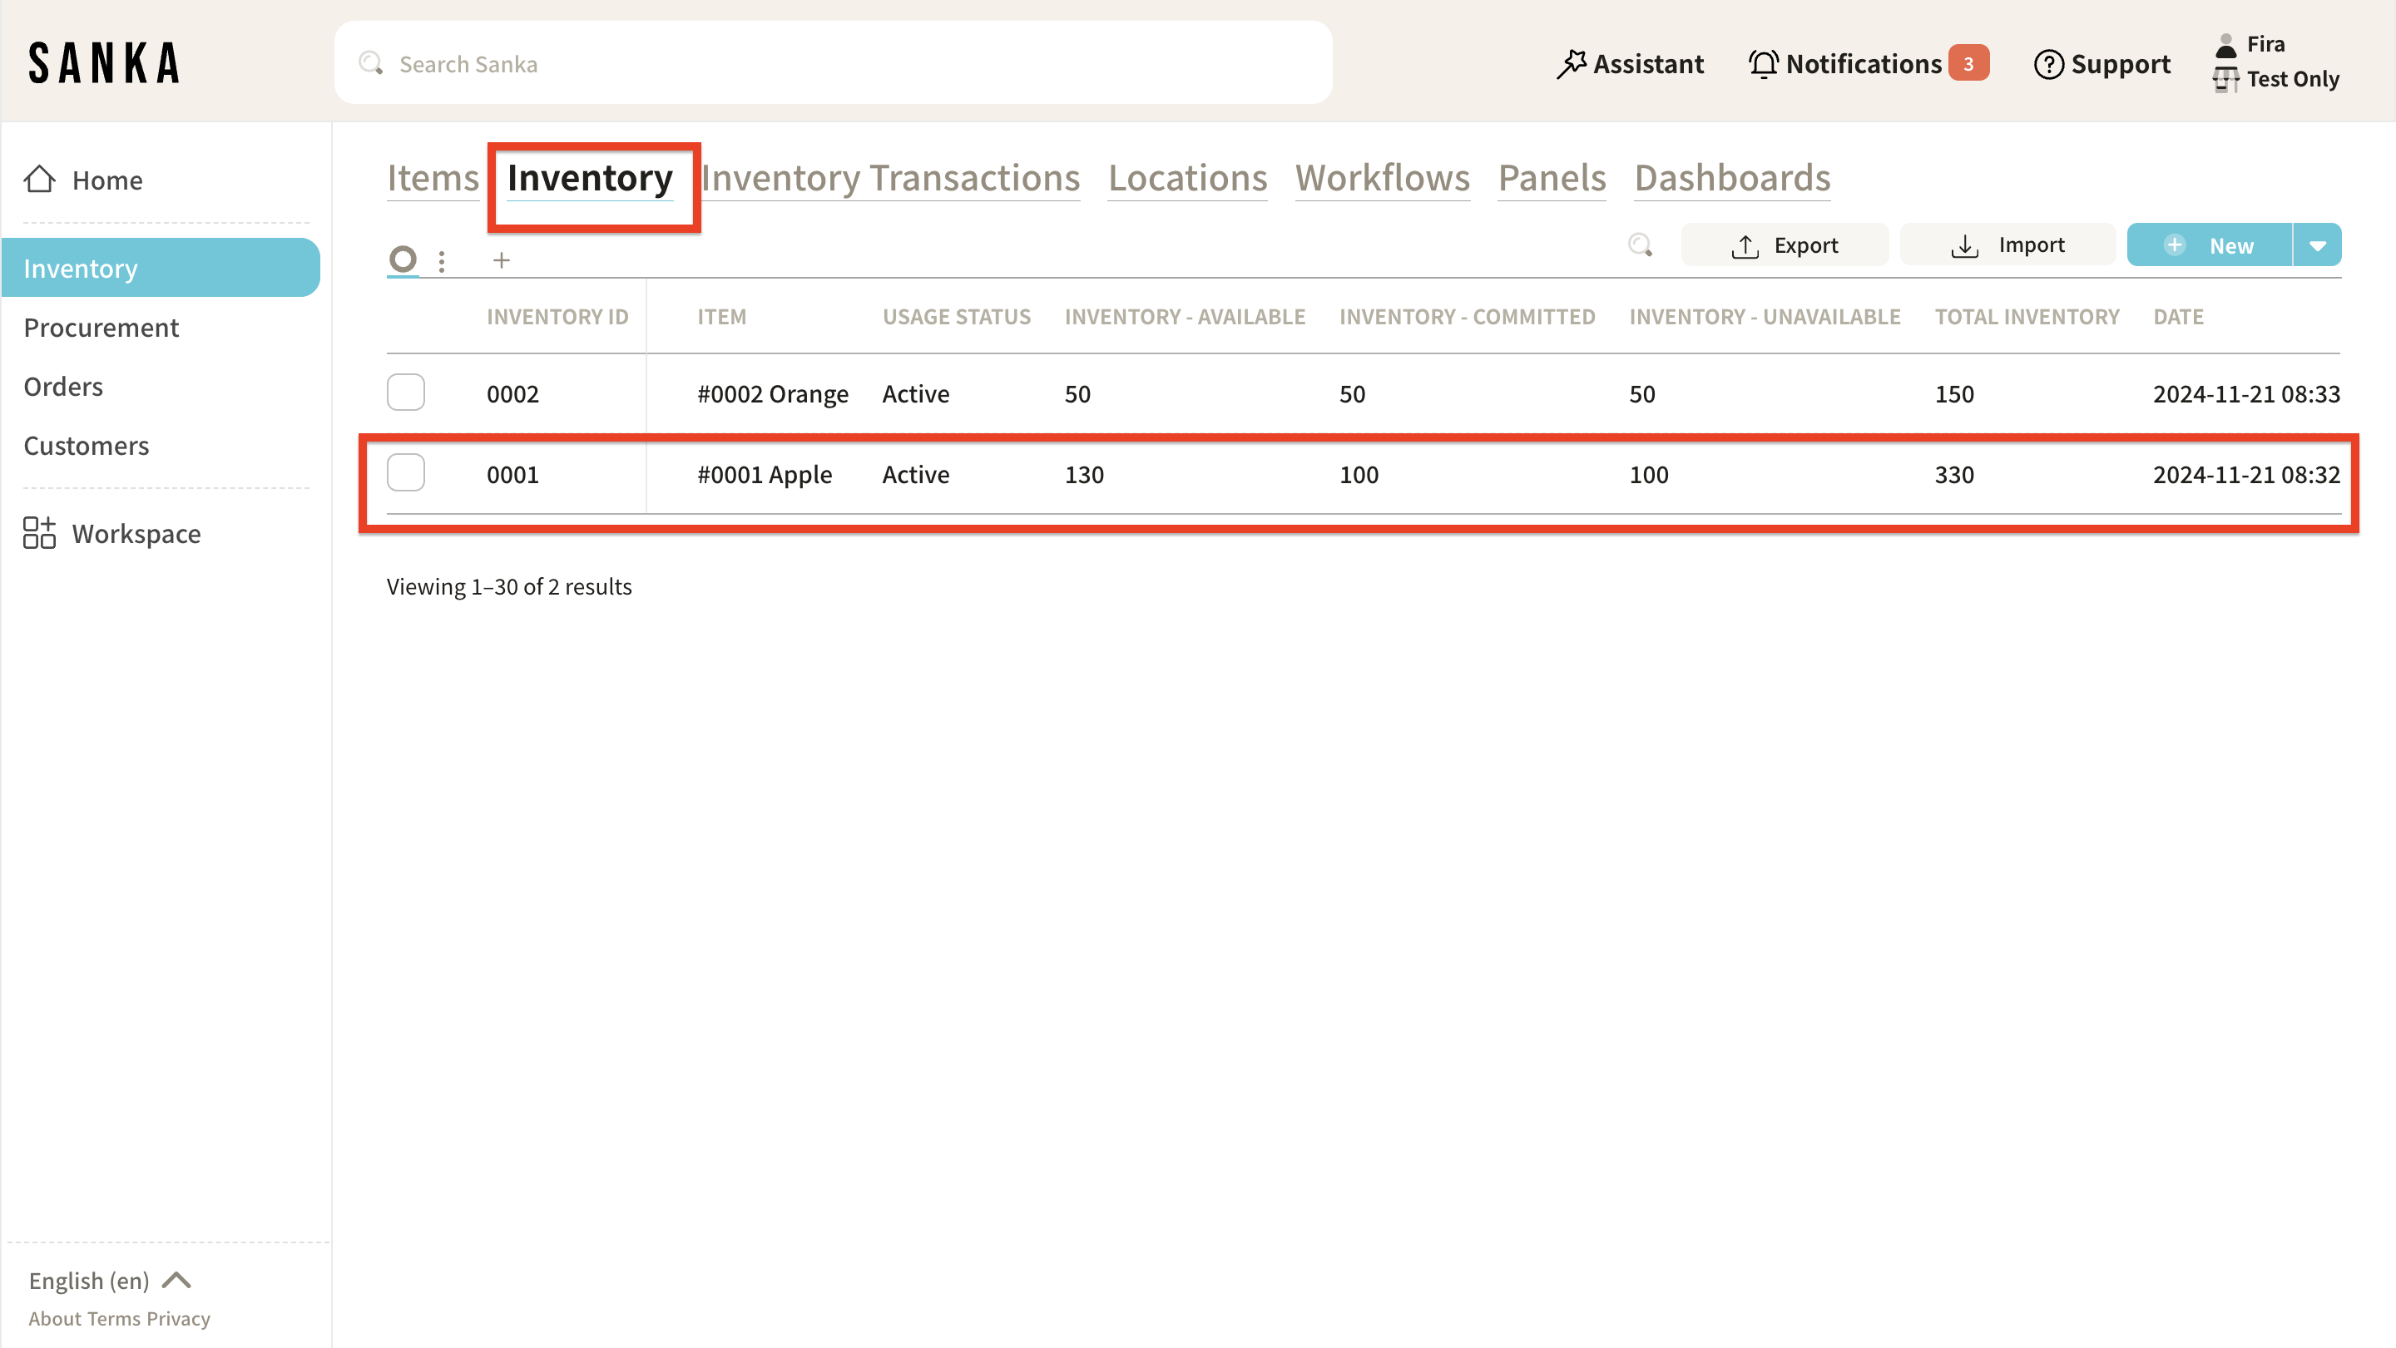Click the Support question mark icon

click(x=2048, y=64)
